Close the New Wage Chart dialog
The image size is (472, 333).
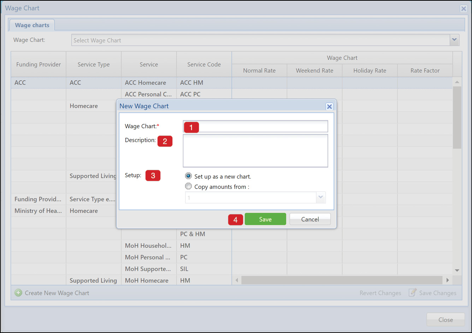point(329,106)
